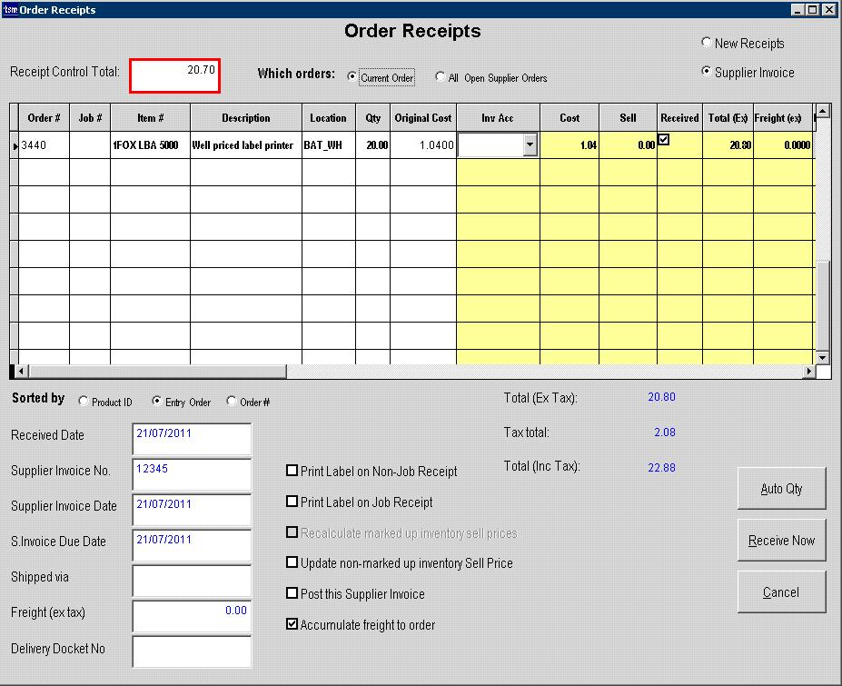
Task: Cancel the order receipt
Action: (x=781, y=592)
